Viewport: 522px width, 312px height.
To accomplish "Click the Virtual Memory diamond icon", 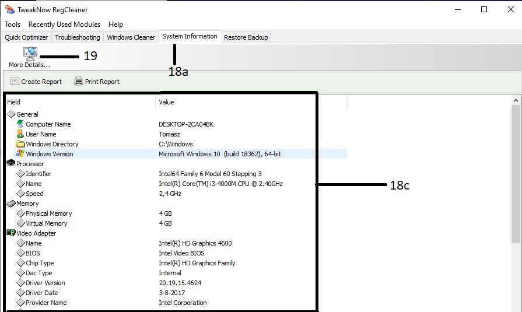I will pos(20,223).
